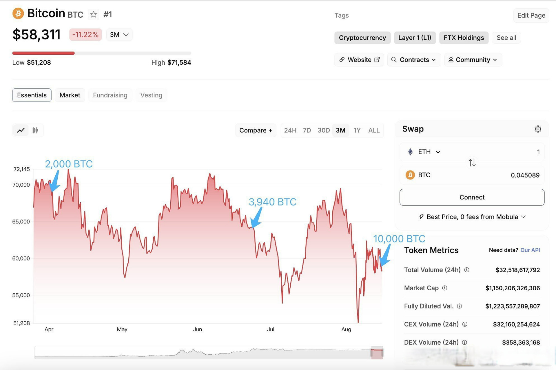Open the Our API link
The width and height of the screenshot is (556, 370).
pos(530,250)
